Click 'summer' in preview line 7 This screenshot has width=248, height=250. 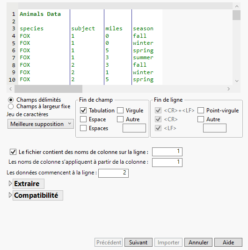(143, 57)
